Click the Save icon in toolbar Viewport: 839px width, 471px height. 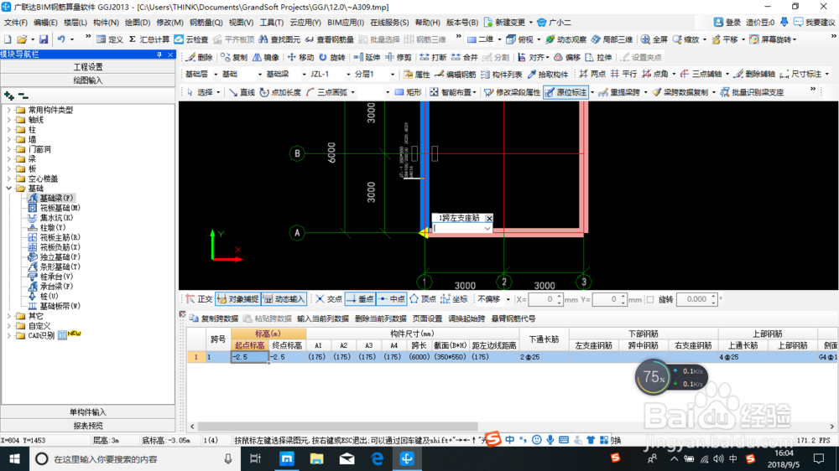point(44,39)
